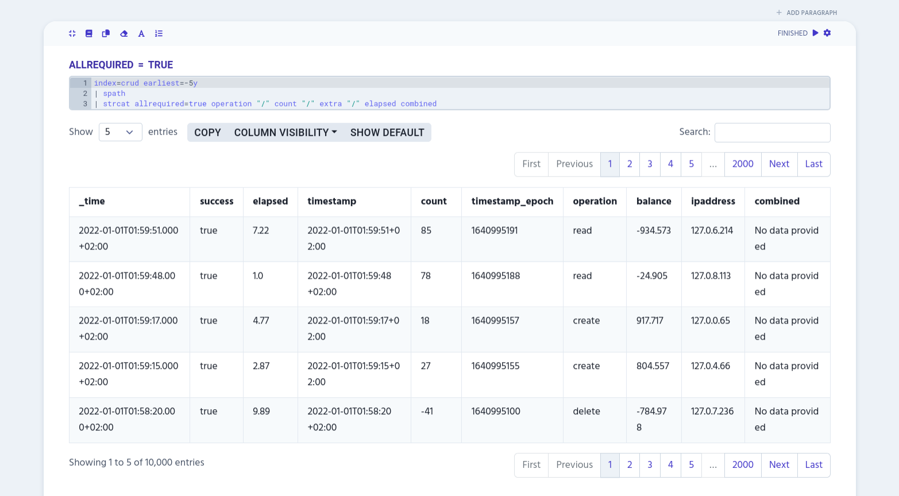This screenshot has width=899, height=496.
Task: Go to page 4 in bottom pagination
Action: point(670,465)
